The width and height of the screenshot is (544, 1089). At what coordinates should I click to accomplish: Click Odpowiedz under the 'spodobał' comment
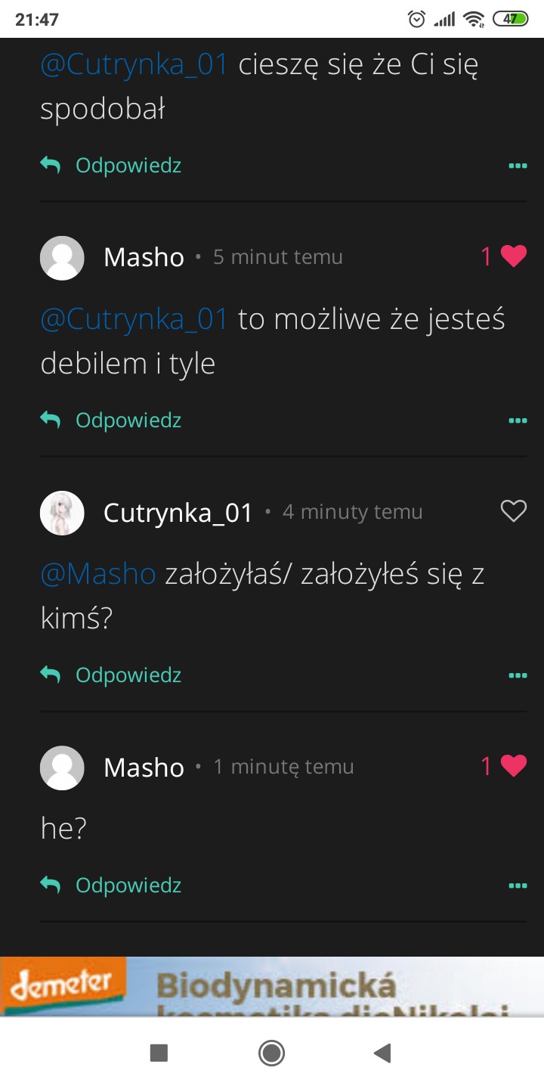tap(128, 166)
